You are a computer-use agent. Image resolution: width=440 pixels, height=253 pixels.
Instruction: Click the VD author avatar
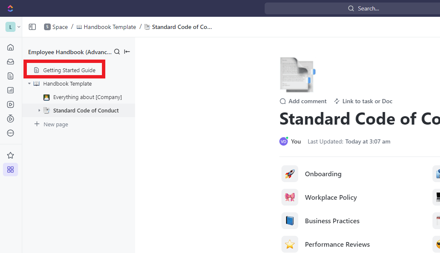click(x=284, y=141)
